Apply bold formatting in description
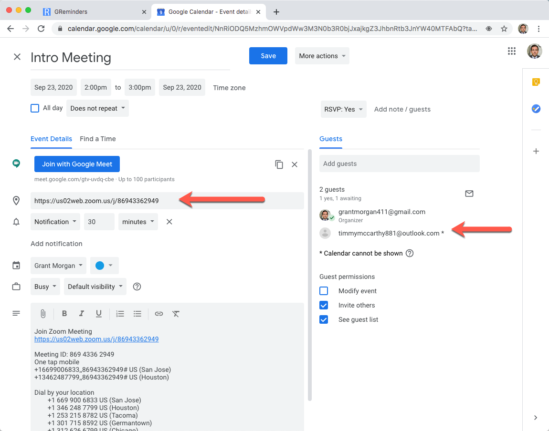 [x=64, y=314]
